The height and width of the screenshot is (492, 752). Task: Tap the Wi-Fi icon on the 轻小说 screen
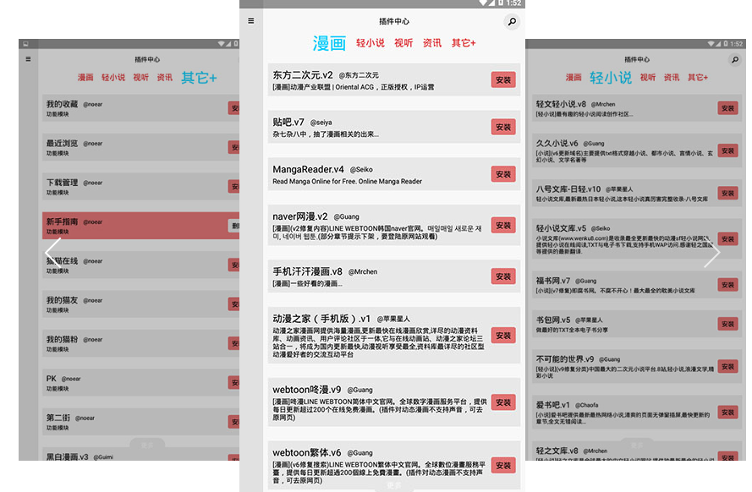(711, 44)
